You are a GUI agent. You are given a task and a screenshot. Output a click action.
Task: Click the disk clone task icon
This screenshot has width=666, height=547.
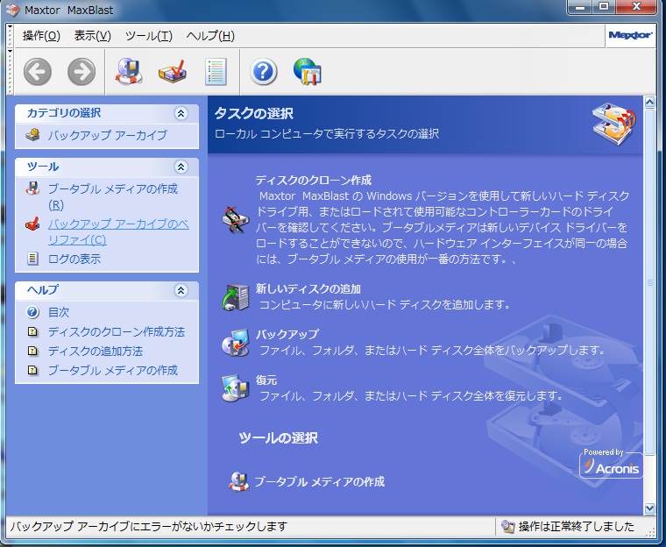point(236,220)
